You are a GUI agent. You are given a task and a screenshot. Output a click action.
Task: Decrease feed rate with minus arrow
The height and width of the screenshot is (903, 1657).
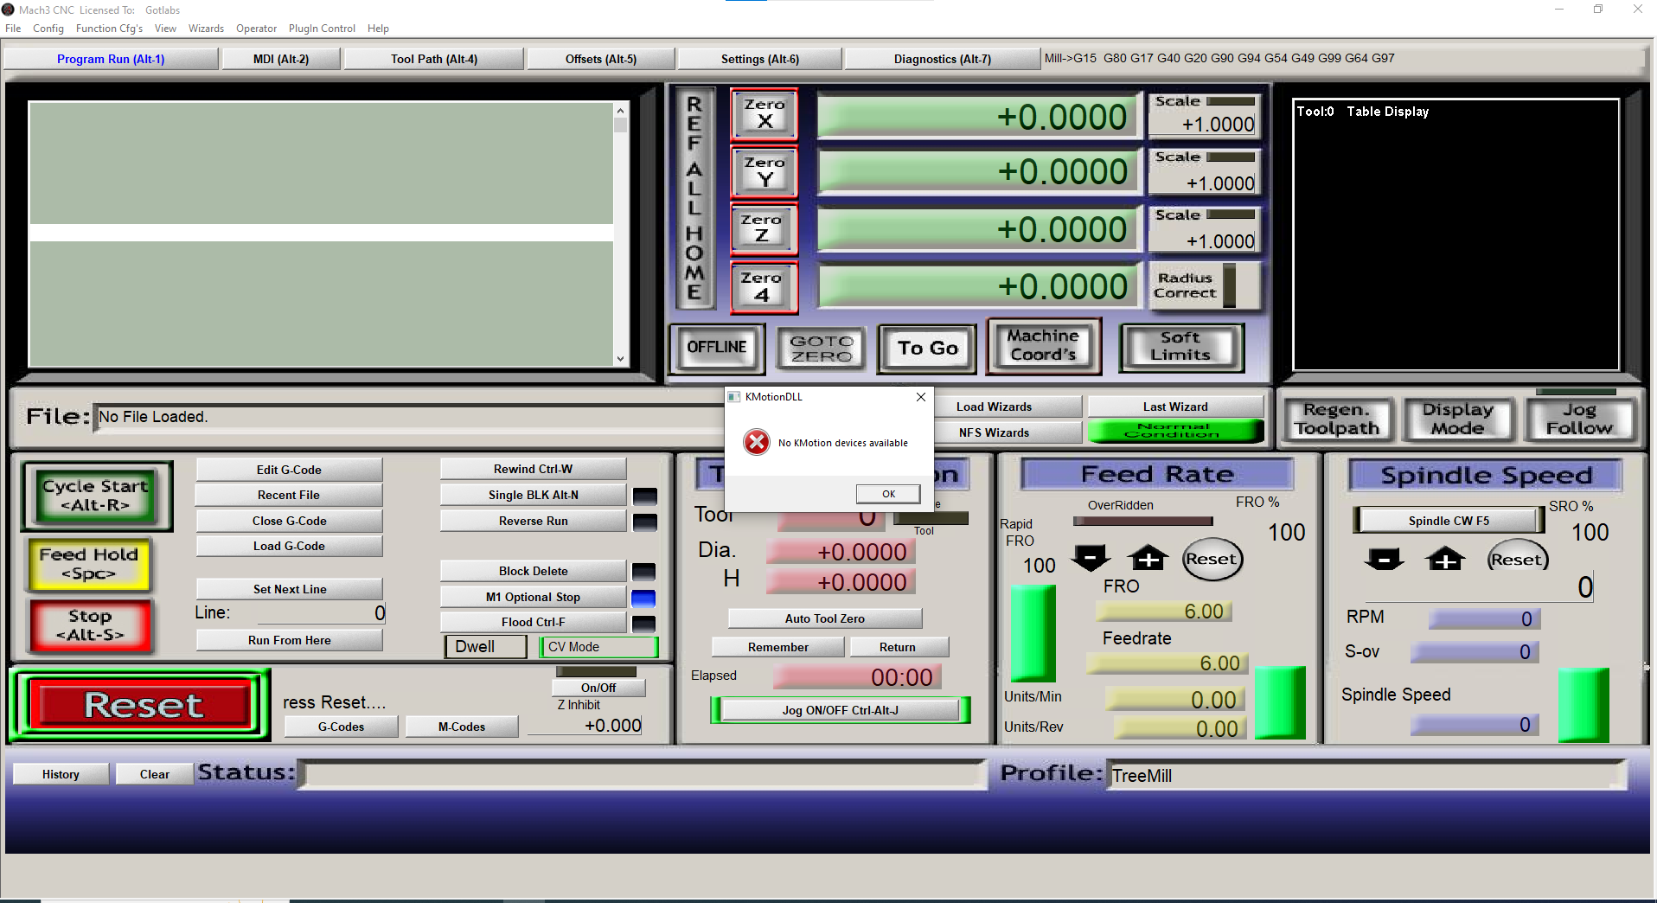[x=1091, y=559]
